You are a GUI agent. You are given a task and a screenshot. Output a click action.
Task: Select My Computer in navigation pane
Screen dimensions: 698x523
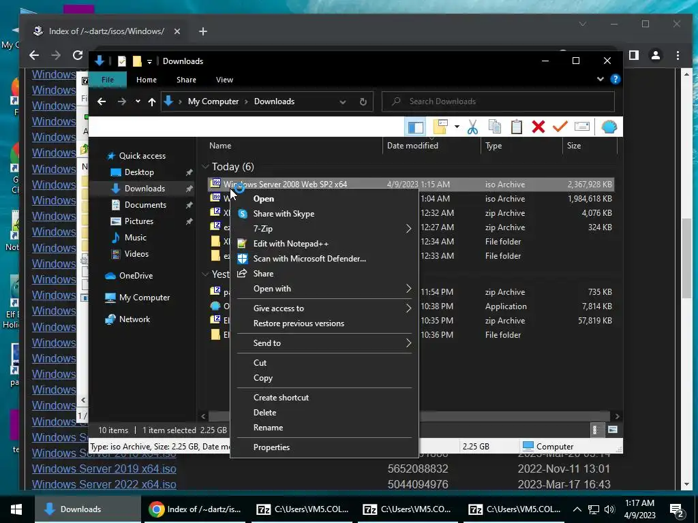(144, 298)
